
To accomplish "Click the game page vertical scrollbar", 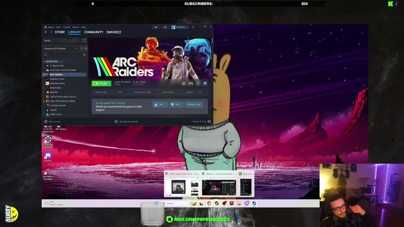I will point(212,41).
